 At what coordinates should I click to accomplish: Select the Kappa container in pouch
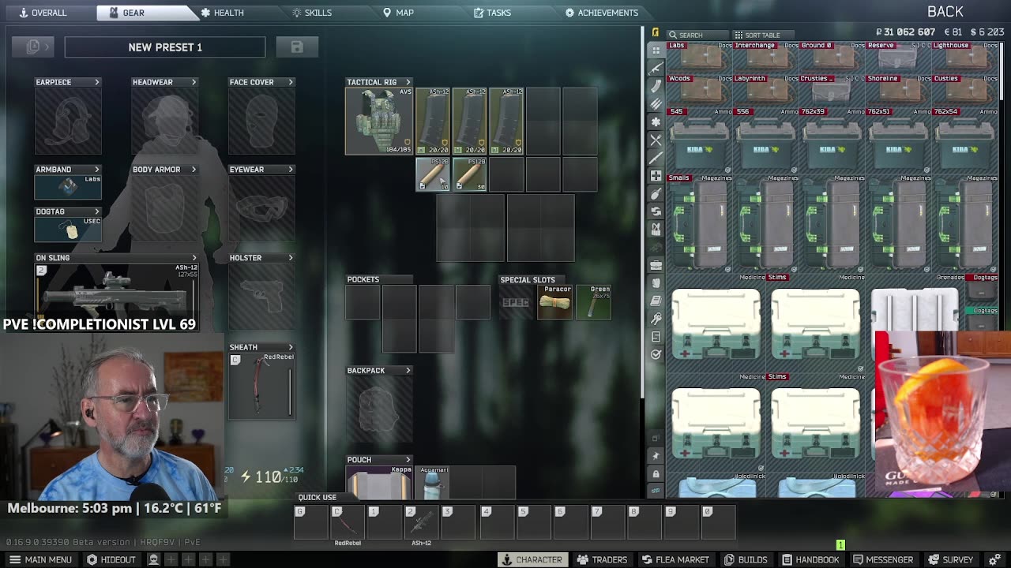click(379, 483)
